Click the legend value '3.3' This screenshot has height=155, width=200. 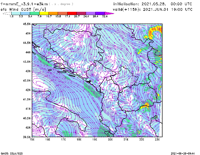tap(21, 16)
